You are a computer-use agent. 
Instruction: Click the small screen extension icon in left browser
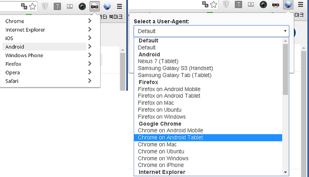(x=70, y=6)
